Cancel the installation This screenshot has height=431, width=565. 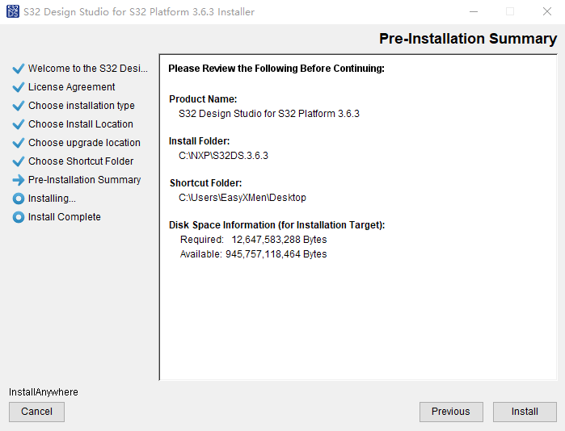pos(36,412)
